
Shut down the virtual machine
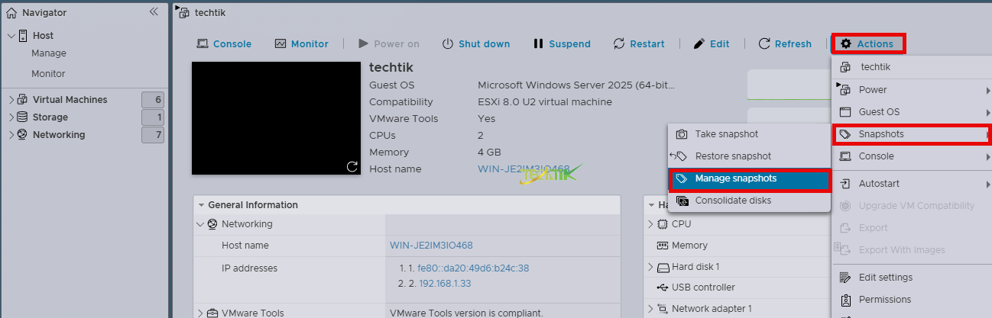coord(476,43)
